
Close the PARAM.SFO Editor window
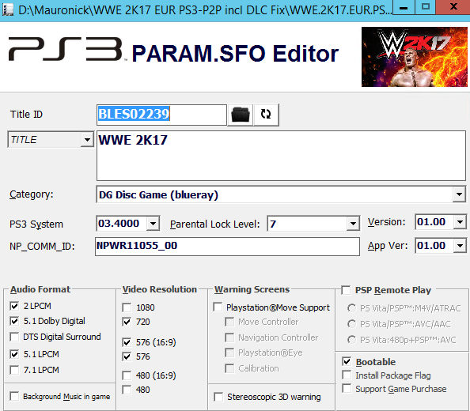pos(453,7)
